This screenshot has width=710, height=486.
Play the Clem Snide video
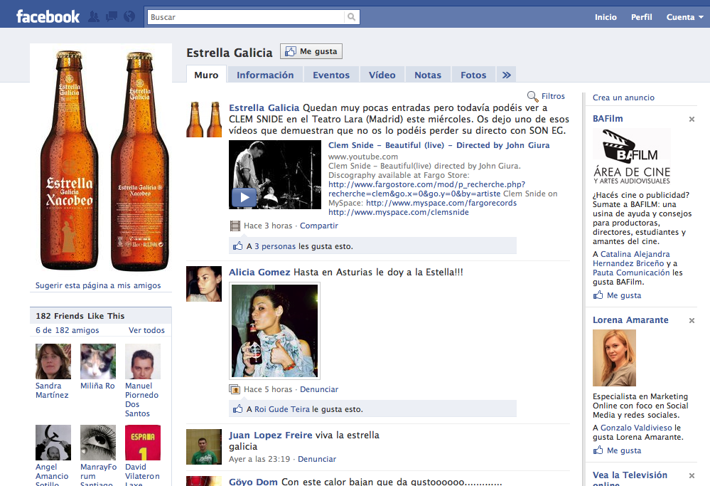pyautogui.click(x=244, y=197)
